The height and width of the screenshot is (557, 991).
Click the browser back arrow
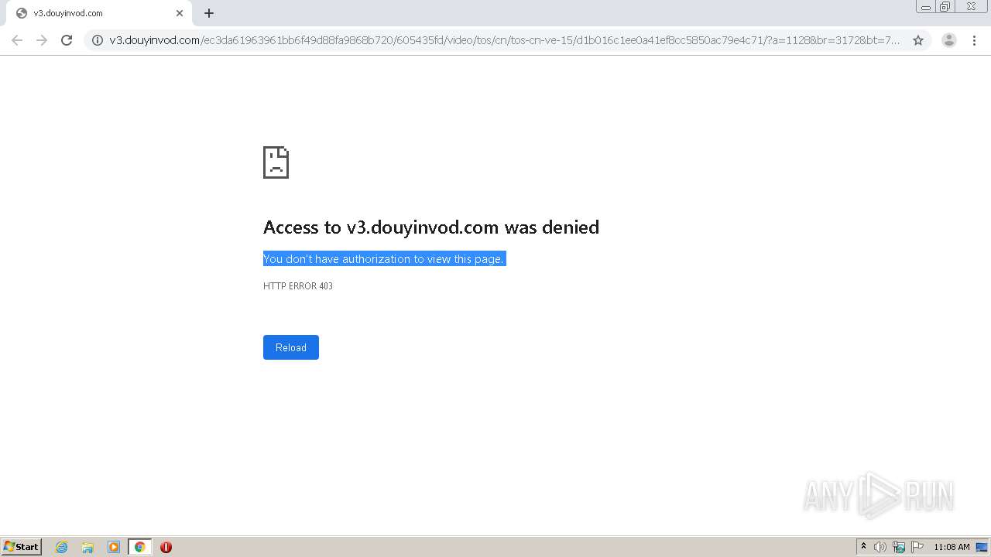pyautogui.click(x=17, y=40)
